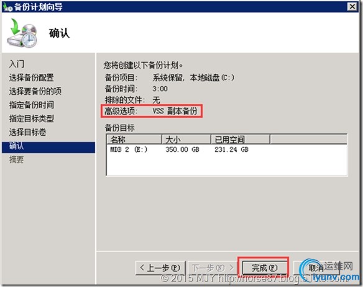Click the 已用空间 column header
This screenshot has height=287, width=363.
[241, 139]
